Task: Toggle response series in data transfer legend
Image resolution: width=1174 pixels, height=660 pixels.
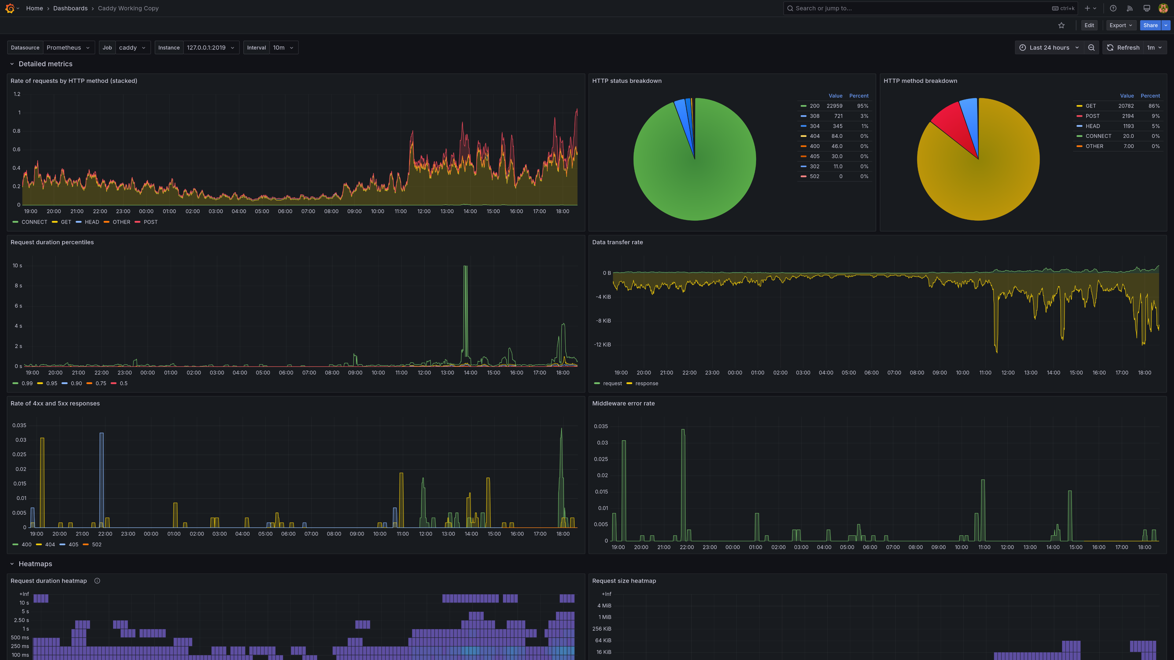Action: 646,383
